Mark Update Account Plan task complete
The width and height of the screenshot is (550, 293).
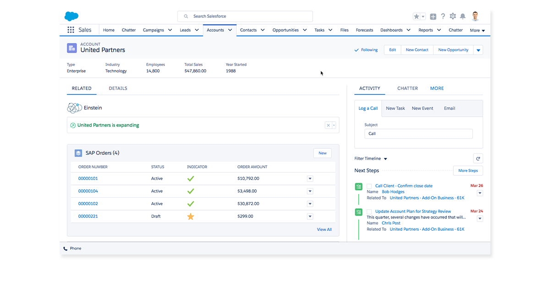(x=369, y=212)
